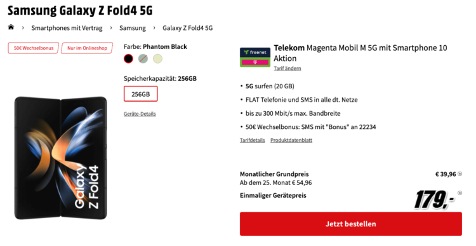This screenshot has height=246, width=476.
Task: Go to the home icon in breadcrumb
Action: click(11, 27)
